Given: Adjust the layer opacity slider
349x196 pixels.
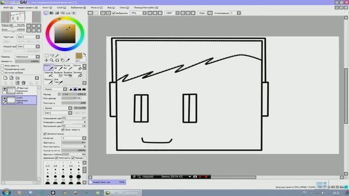Looking at the screenshot, I should tap(27, 61).
